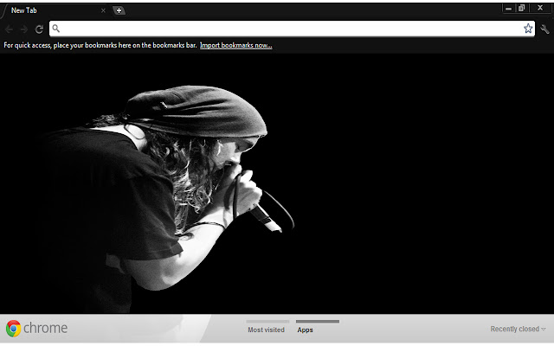Switch to the Apps section
Viewport: 554px width, 346px height.
click(306, 329)
